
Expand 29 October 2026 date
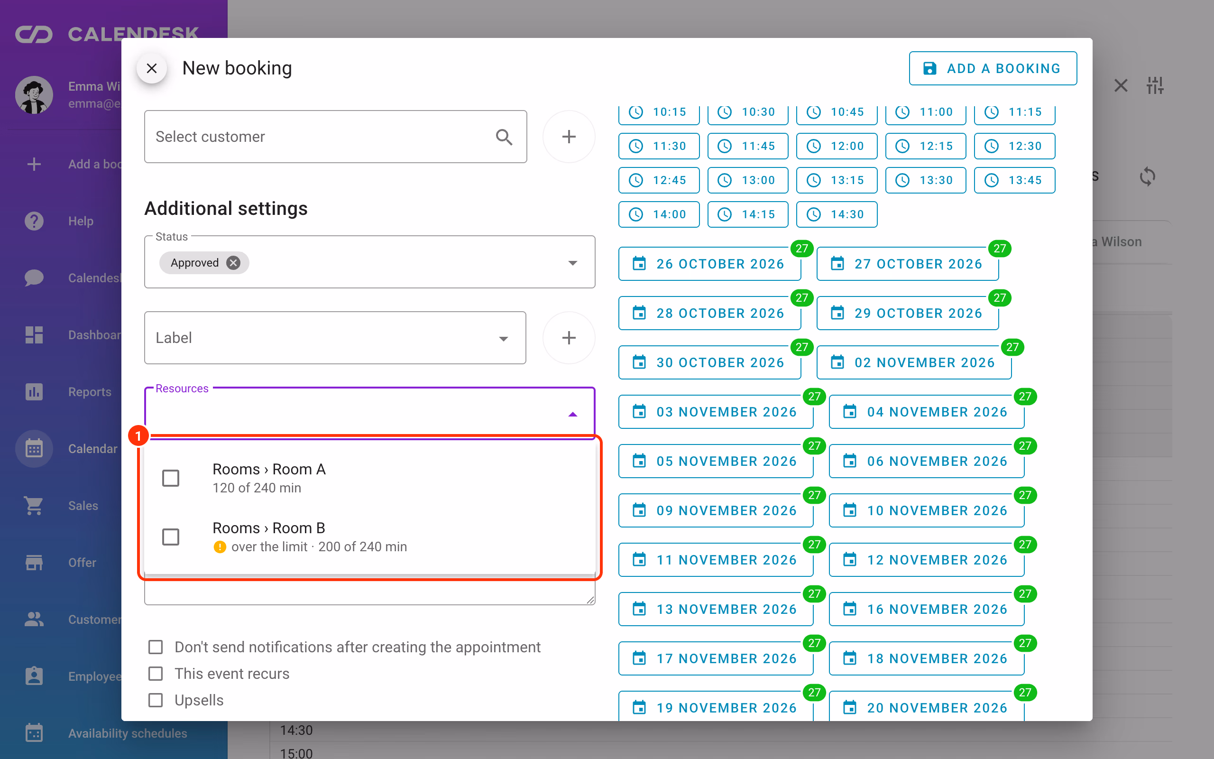tap(908, 313)
